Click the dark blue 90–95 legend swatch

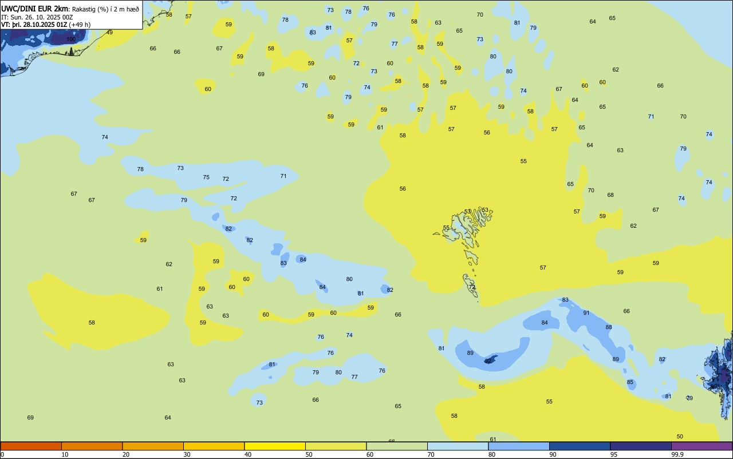(580, 446)
